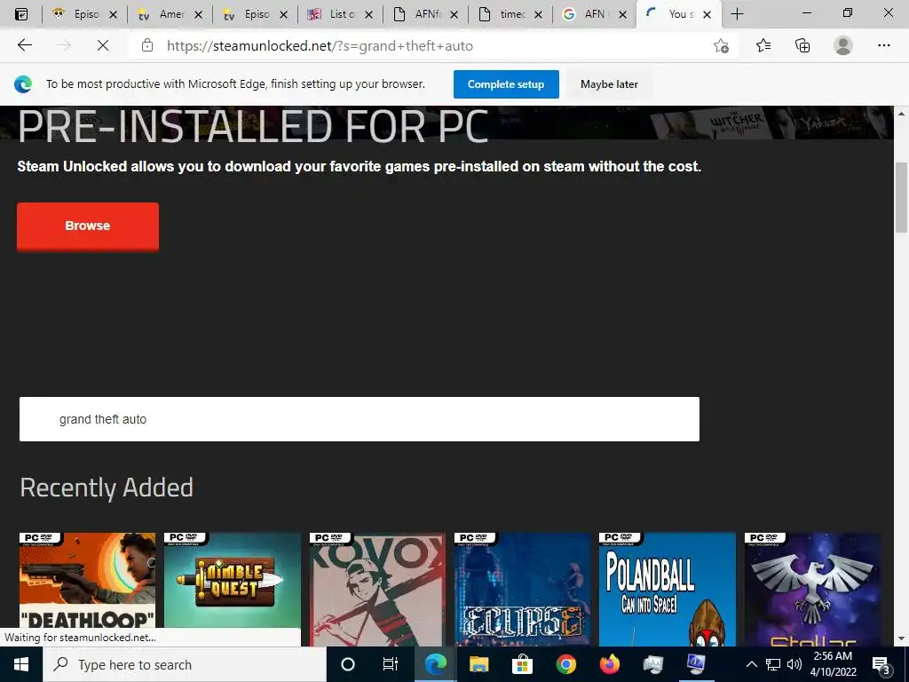
Task: Click the red Browse button
Action: (x=88, y=226)
